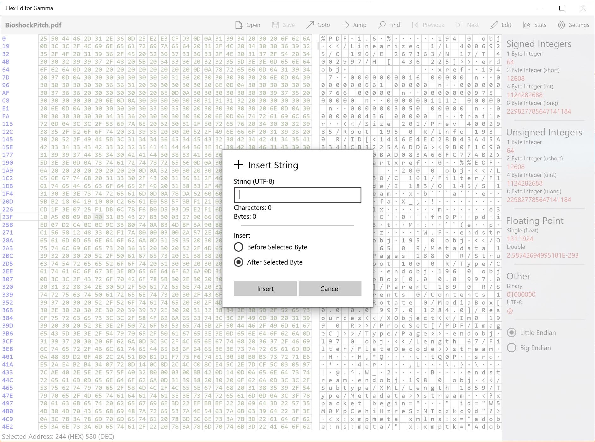Click the Save toolbar button

[283, 25]
